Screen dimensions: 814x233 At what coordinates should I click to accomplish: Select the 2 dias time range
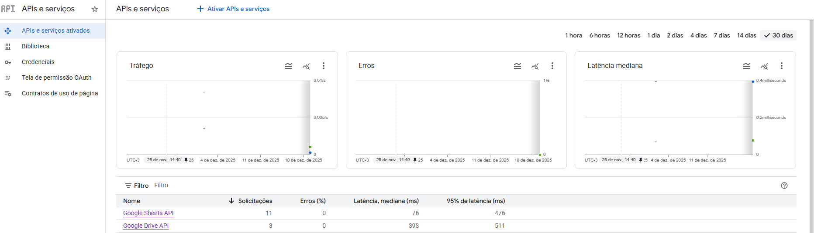675,35
